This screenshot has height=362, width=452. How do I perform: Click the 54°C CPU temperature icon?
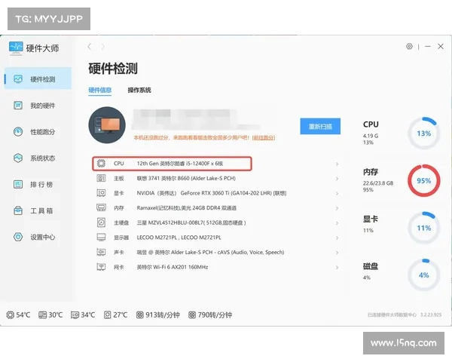[x=10, y=314]
